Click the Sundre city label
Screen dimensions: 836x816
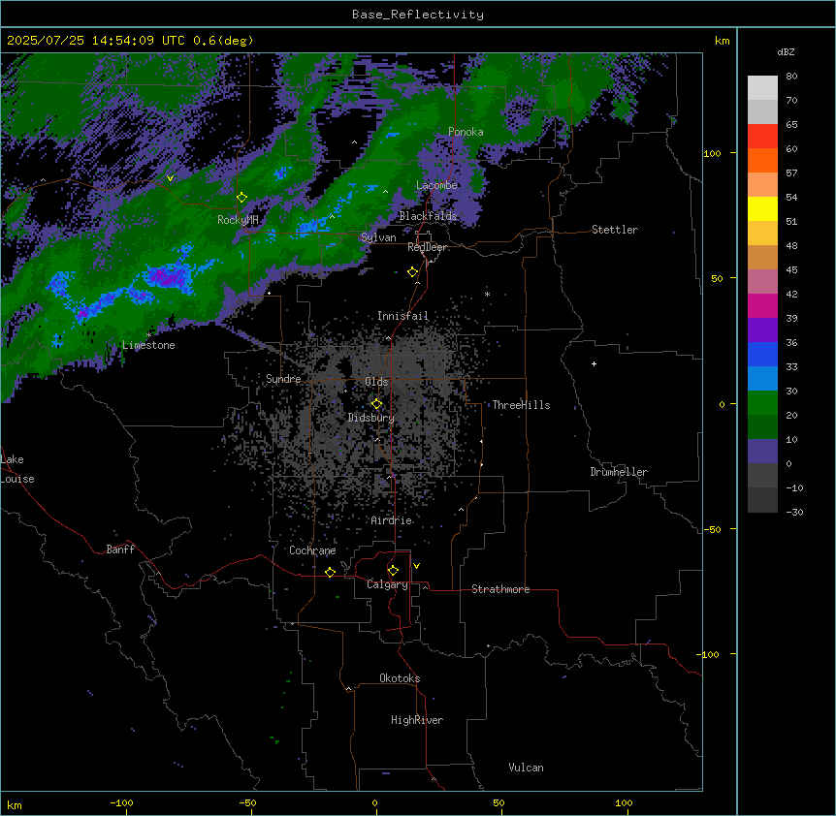(283, 379)
